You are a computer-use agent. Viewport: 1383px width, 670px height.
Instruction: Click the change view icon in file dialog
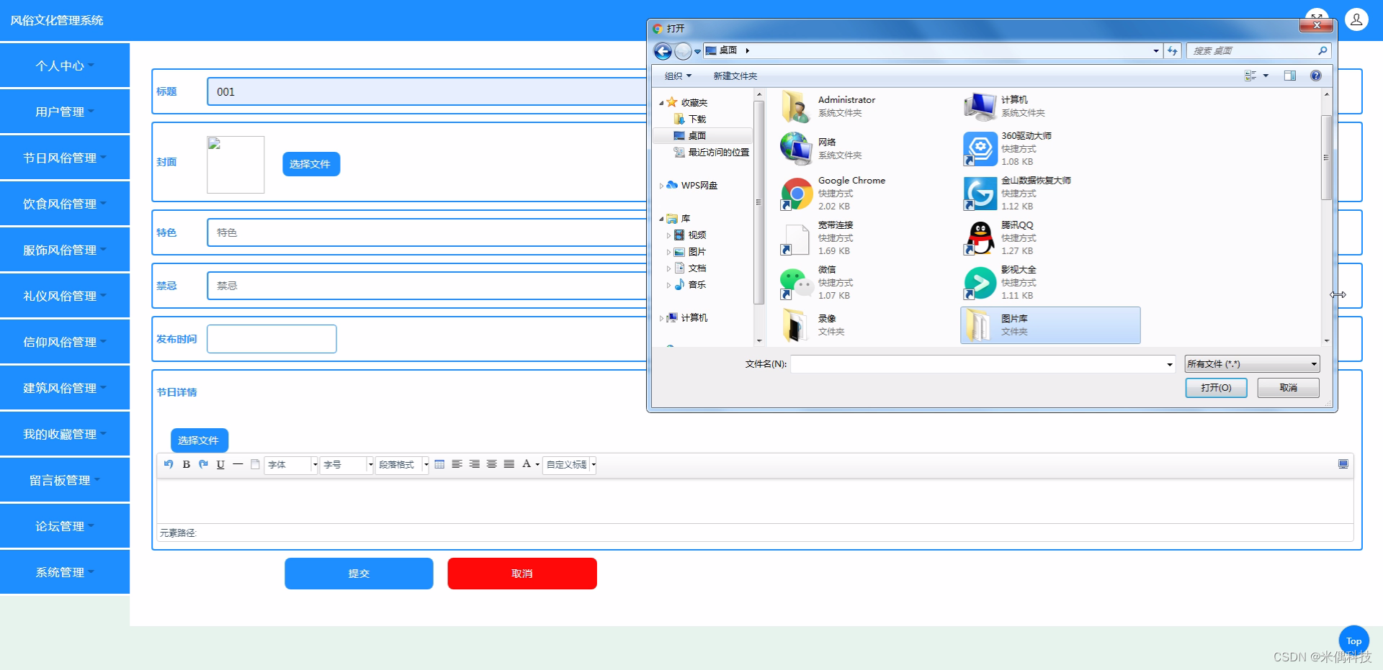tap(1250, 76)
